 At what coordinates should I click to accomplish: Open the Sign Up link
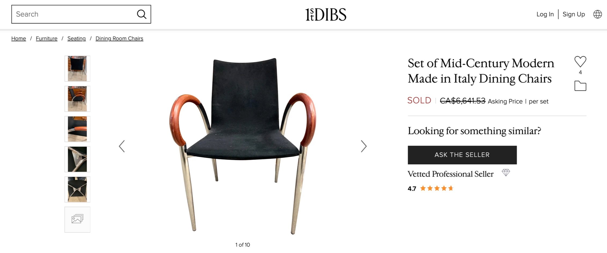574,14
